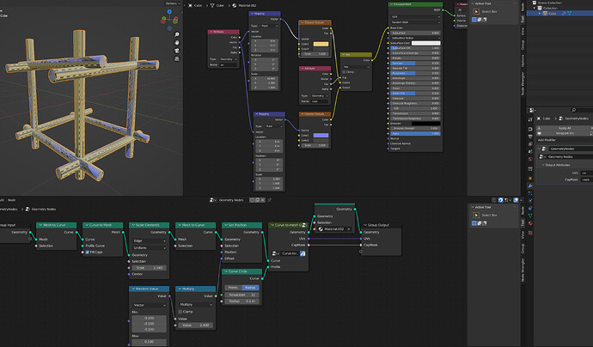Pin the Geometry Nodes tree with pin icon

pos(270,200)
